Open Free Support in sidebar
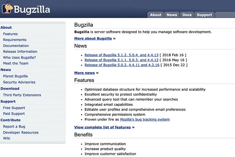The image size is (235, 157). tap(14, 108)
